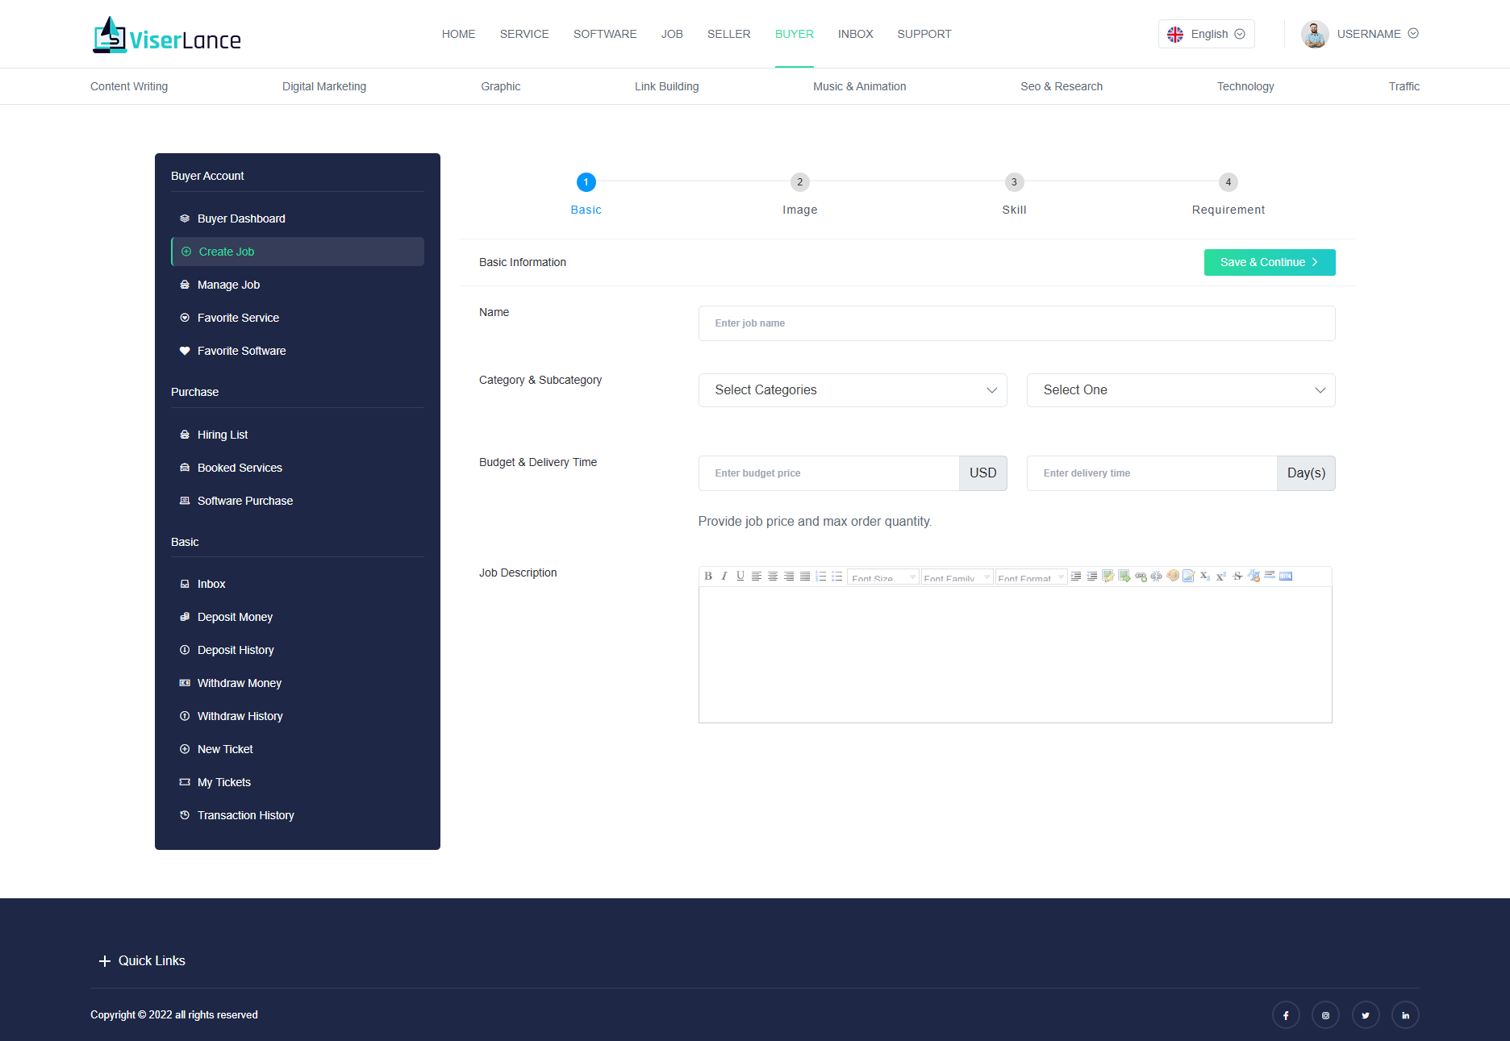Open the SOFTWARE nav menu

pyautogui.click(x=605, y=34)
